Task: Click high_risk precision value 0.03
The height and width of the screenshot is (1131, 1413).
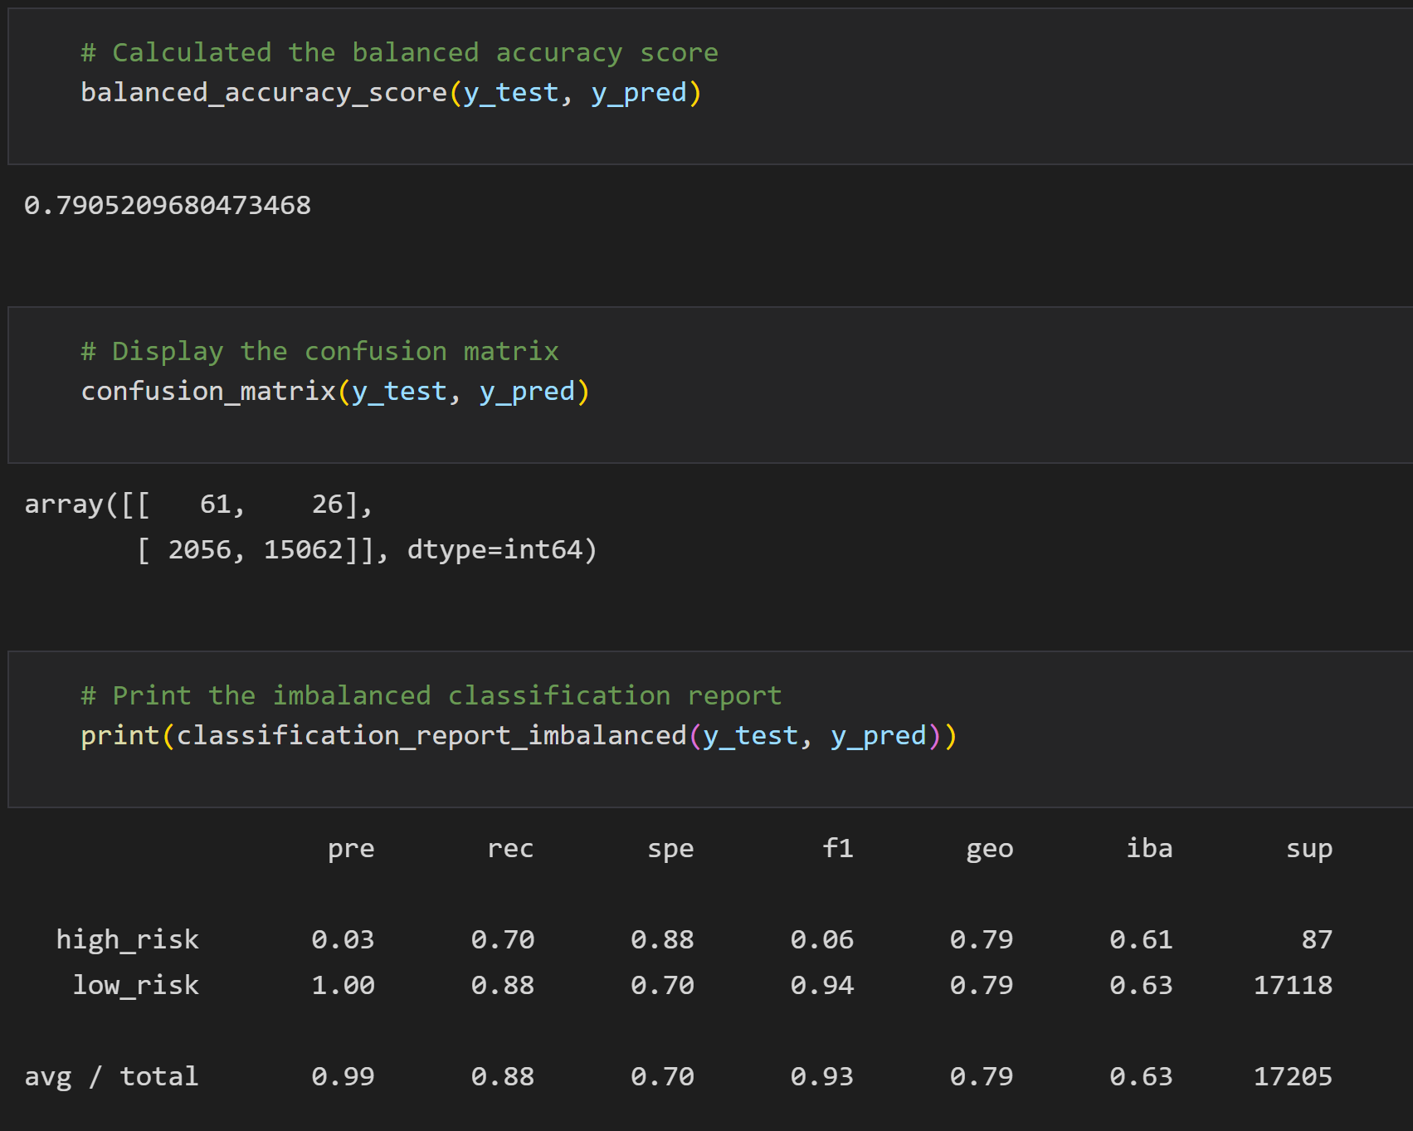Action: [x=343, y=939]
